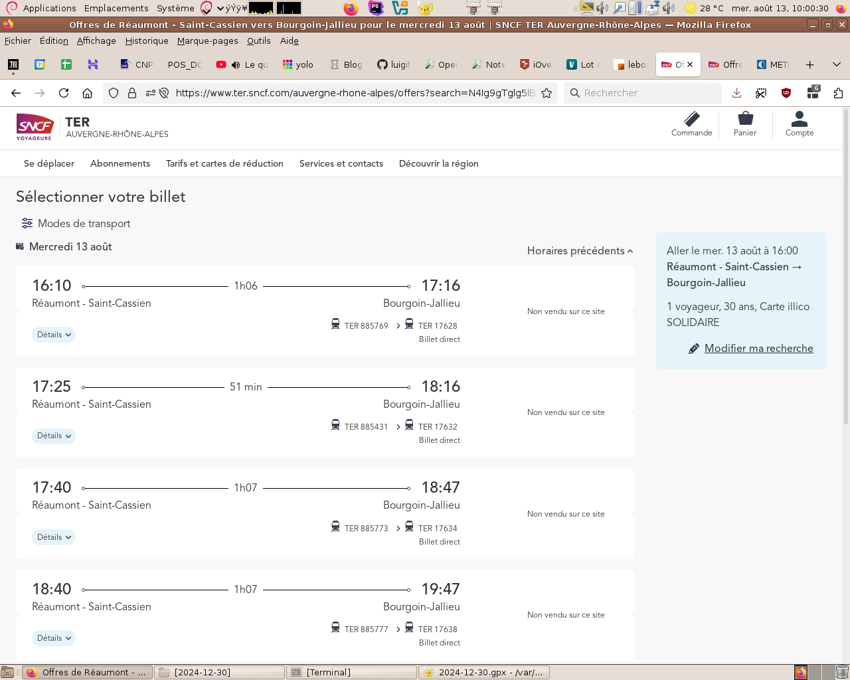This screenshot has height=680, width=850.
Task: Open the Firefox downloads arrow icon
Action: tap(736, 93)
